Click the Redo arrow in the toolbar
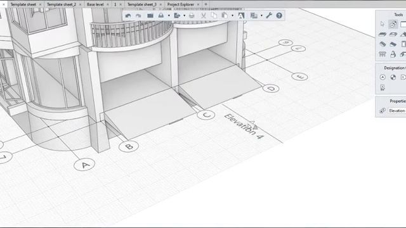 tap(138, 16)
